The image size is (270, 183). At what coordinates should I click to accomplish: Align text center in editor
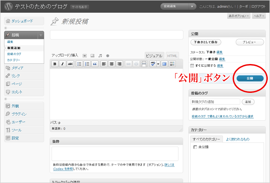point(112,64)
